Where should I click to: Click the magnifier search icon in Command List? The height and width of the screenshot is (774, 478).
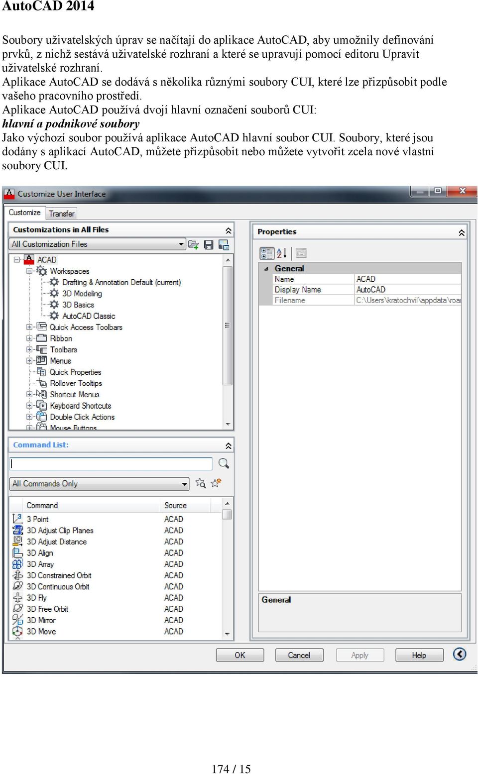(x=224, y=463)
